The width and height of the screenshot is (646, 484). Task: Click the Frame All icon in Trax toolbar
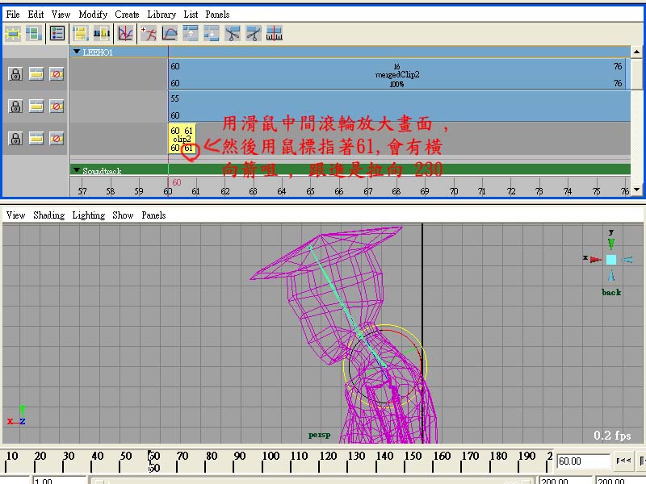[x=13, y=33]
